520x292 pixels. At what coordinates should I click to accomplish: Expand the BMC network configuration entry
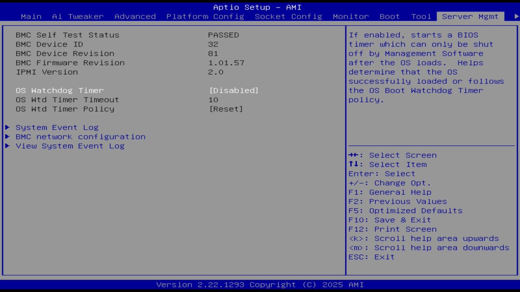[x=7, y=137]
